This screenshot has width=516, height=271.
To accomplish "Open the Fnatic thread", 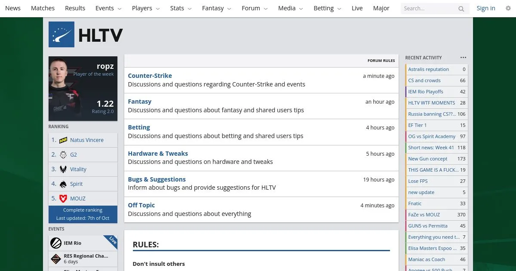I will pos(437,203).
